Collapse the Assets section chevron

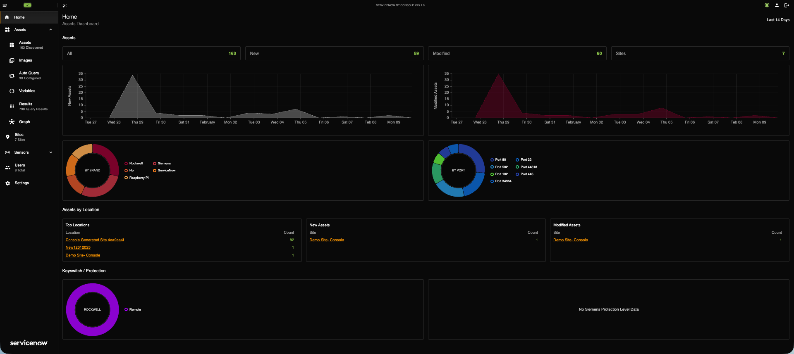[x=51, y=30]
